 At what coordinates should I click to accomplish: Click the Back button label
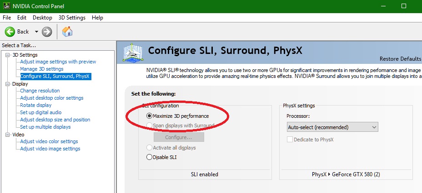[x=23, y=32]
